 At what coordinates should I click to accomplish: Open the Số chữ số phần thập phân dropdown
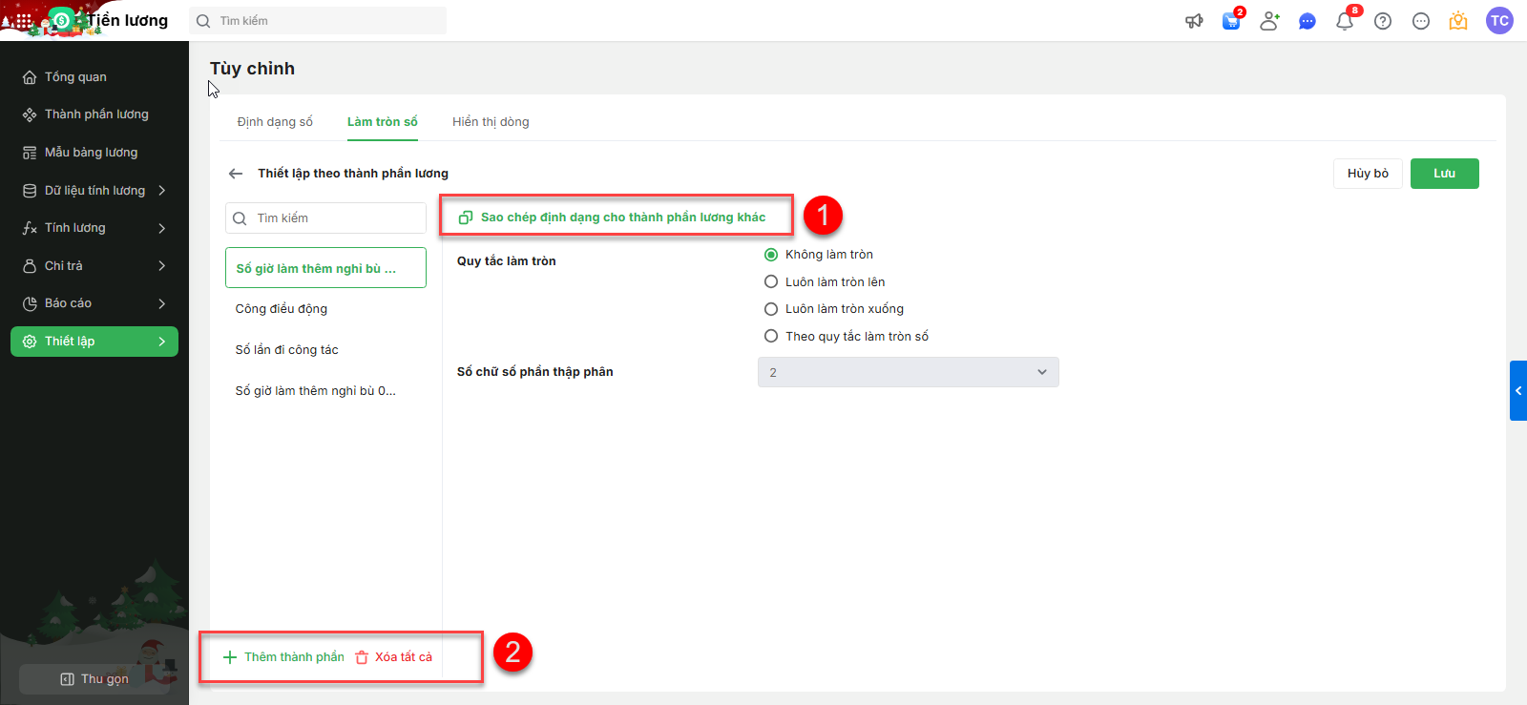click(908, 372)
